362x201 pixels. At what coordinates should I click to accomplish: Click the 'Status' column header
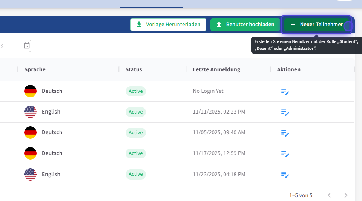pos(133,69)
